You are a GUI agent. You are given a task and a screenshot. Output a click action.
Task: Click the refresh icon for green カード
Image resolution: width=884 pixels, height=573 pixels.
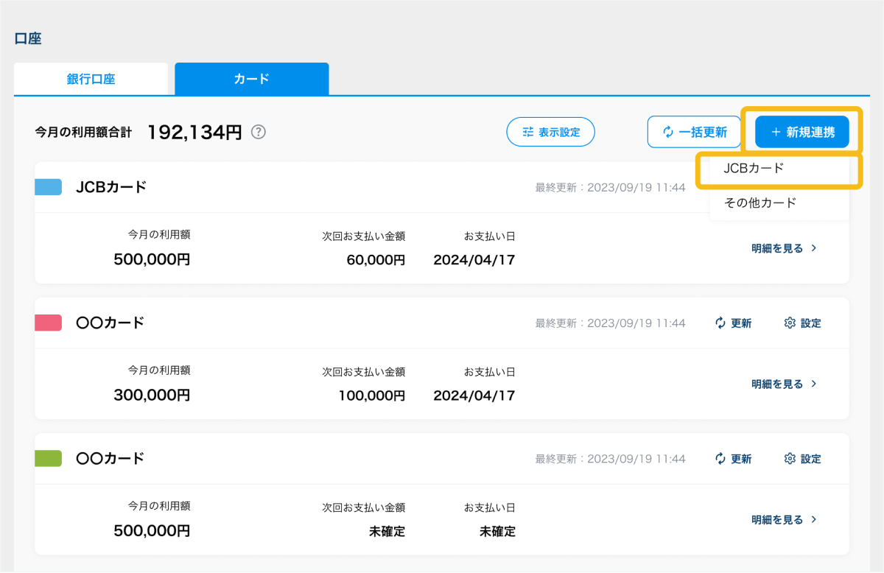(720, 459)
